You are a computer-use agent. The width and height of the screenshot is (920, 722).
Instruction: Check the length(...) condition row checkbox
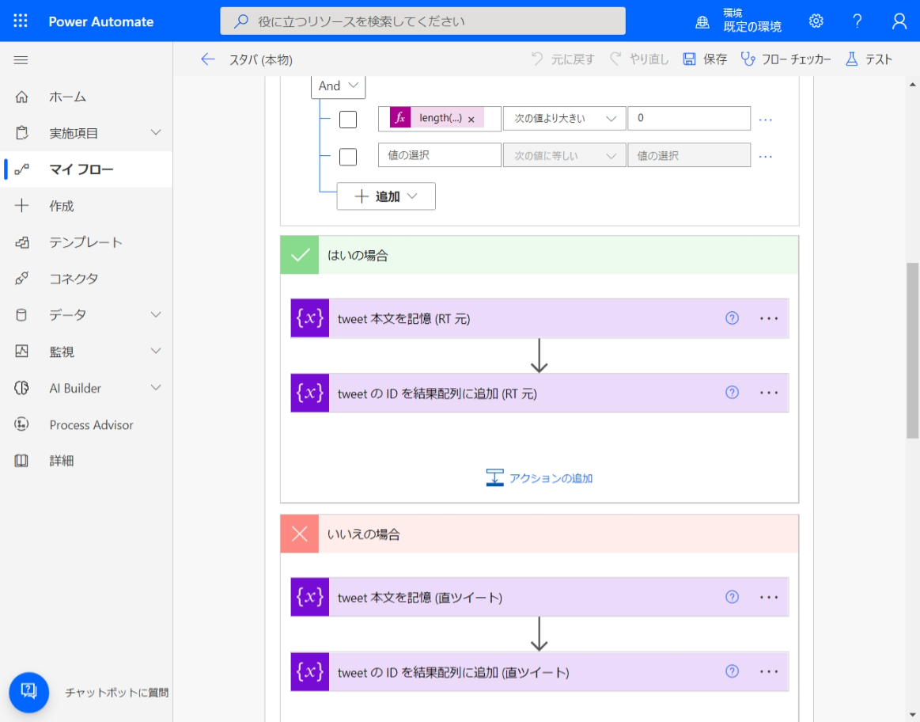(348, 120)
